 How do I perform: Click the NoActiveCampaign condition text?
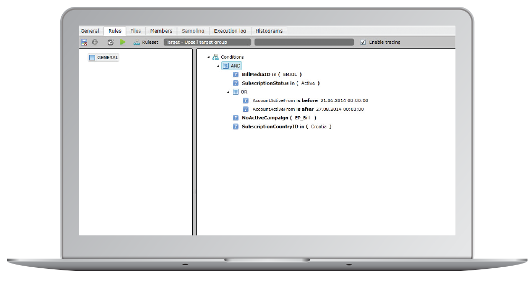click(x=265, y=118)
